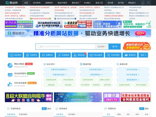Image resolution: width=156 pixels, height=117 pixels.
Task: Open the Whois查询 quick tool button
Action: pos(96,55)
